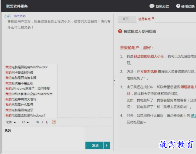Toggle bold formatting B button
This screenshot has height=154, width=196.
37,122
